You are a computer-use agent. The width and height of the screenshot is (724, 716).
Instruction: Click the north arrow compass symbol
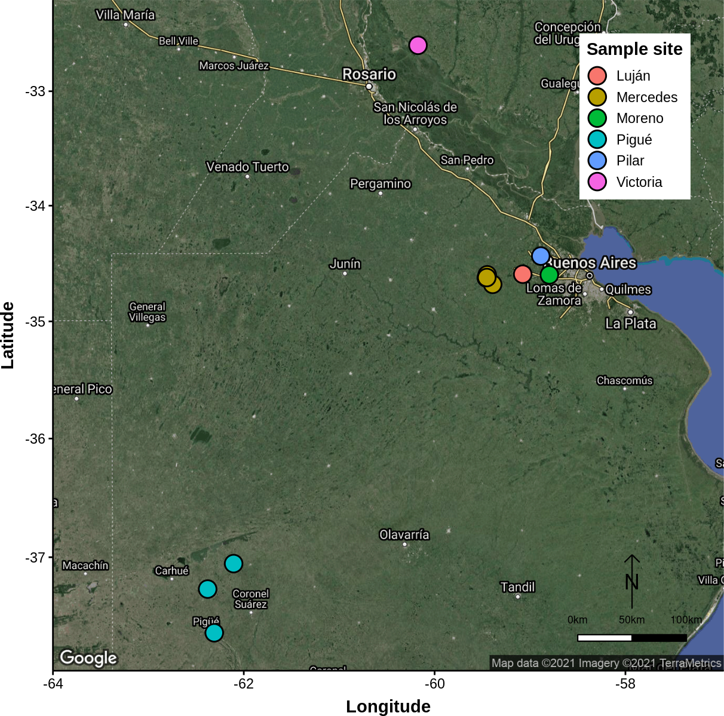pyautogui.click(x=632, y=581)
